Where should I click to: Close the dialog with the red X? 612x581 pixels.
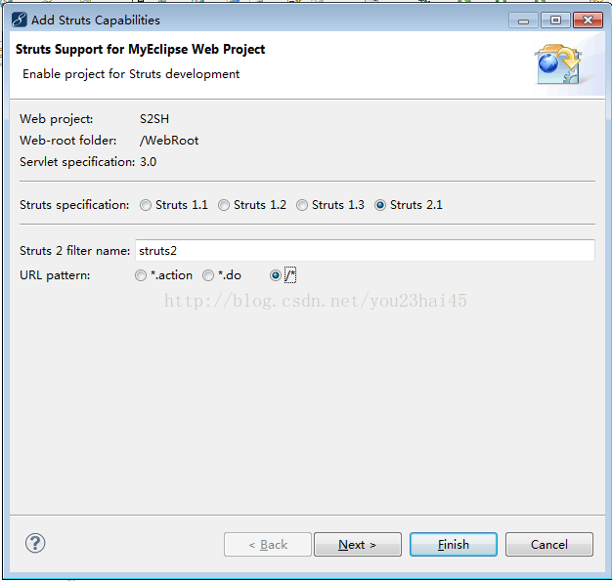(x=588, y=21)
